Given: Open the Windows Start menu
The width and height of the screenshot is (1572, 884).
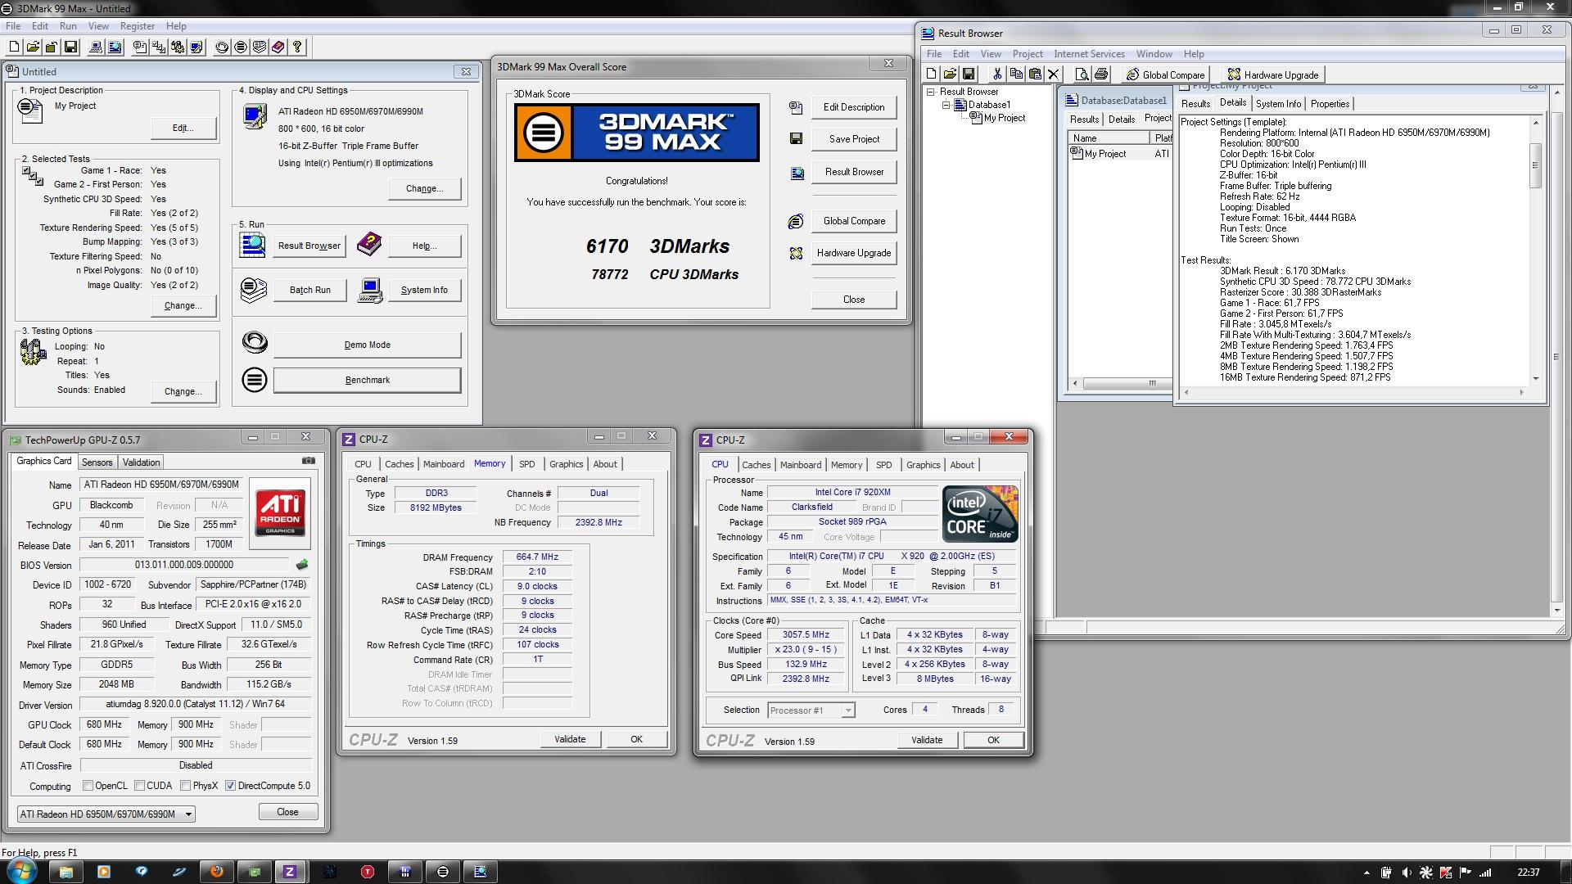Looking at the screenshot, I should [x=20, y=871].
